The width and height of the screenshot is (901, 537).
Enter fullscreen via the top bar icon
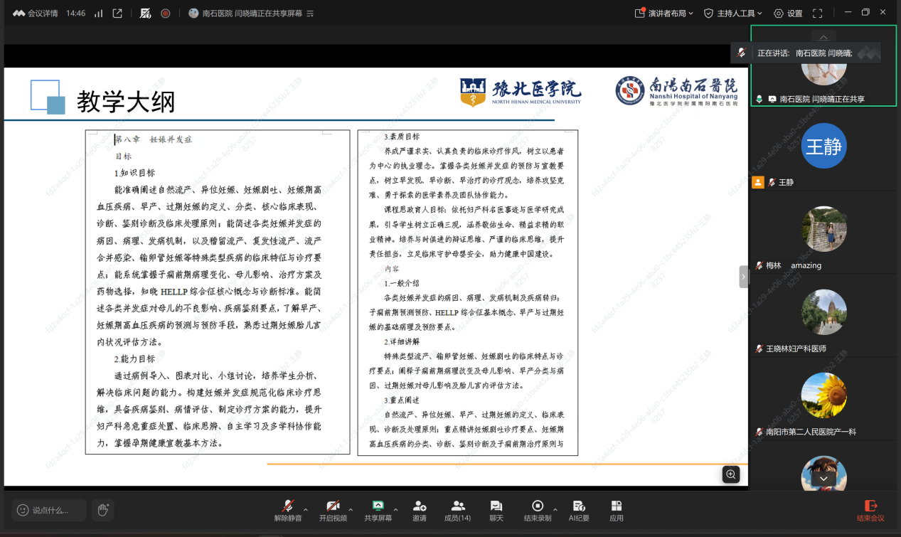coord(817,13)
